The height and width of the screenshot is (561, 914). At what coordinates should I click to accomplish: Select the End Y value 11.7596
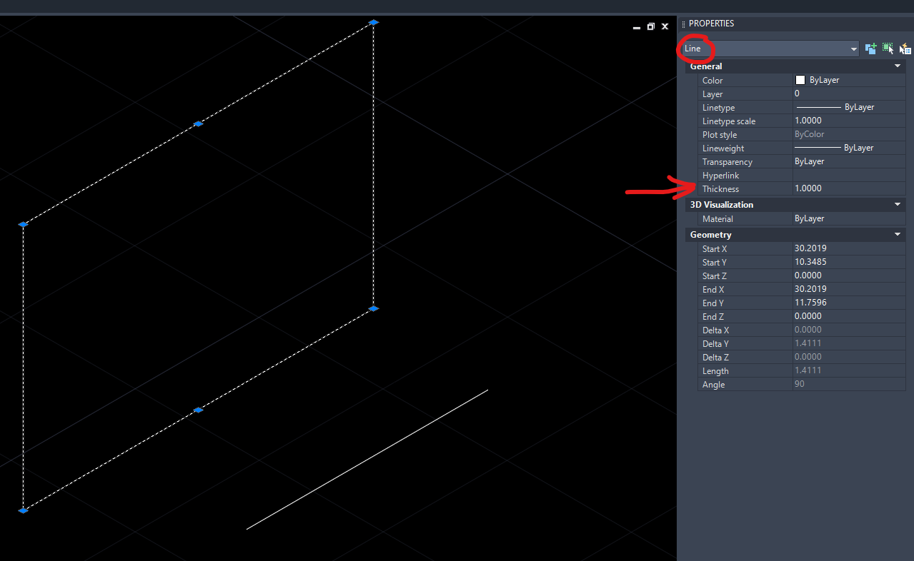coord(849,303)
